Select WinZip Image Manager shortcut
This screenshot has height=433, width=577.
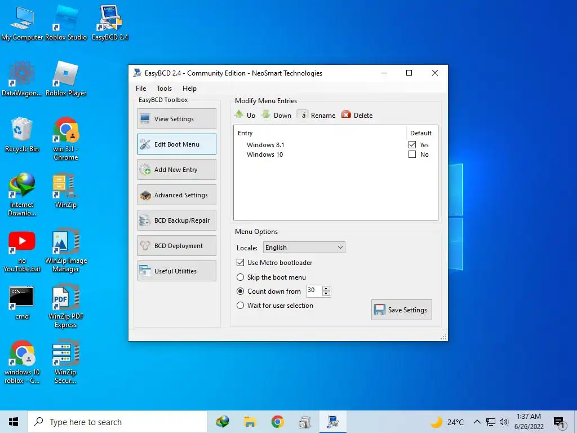(x=66, y=251)
